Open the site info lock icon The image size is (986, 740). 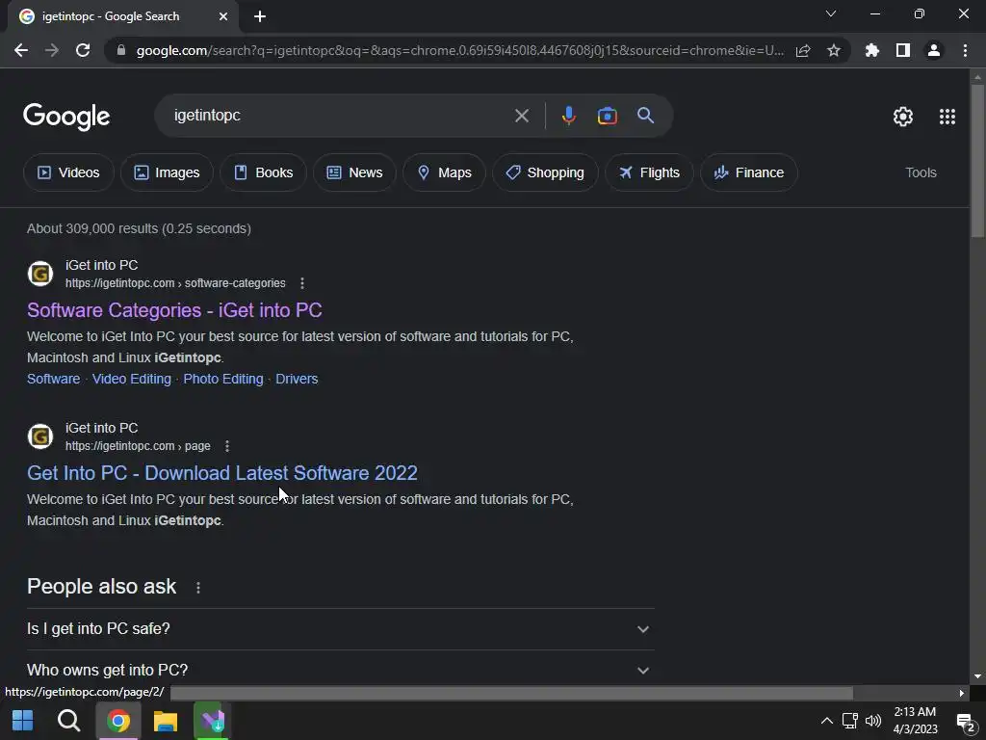[121, 50]
